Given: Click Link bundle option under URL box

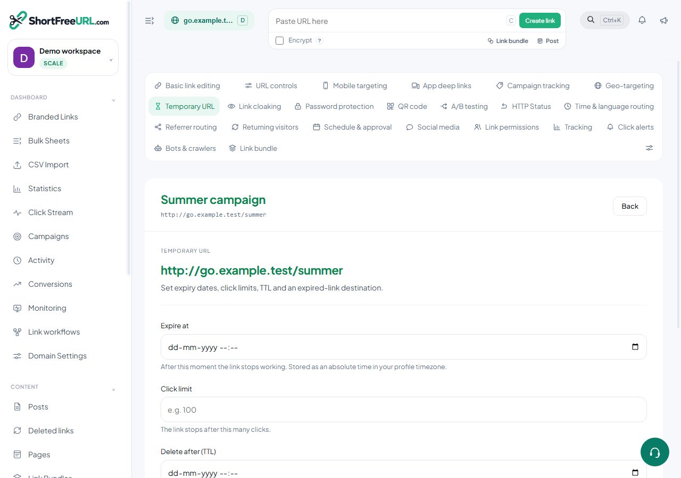Looking at the screenshot, I should [x=508, y=41].
